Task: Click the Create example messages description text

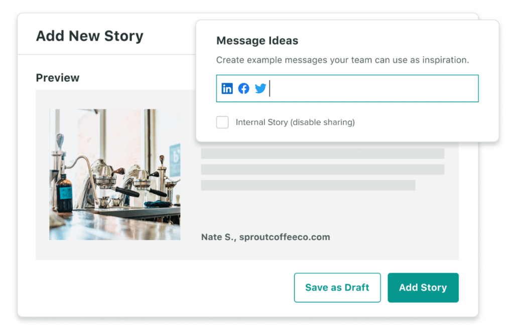Action: coord(342,60)
